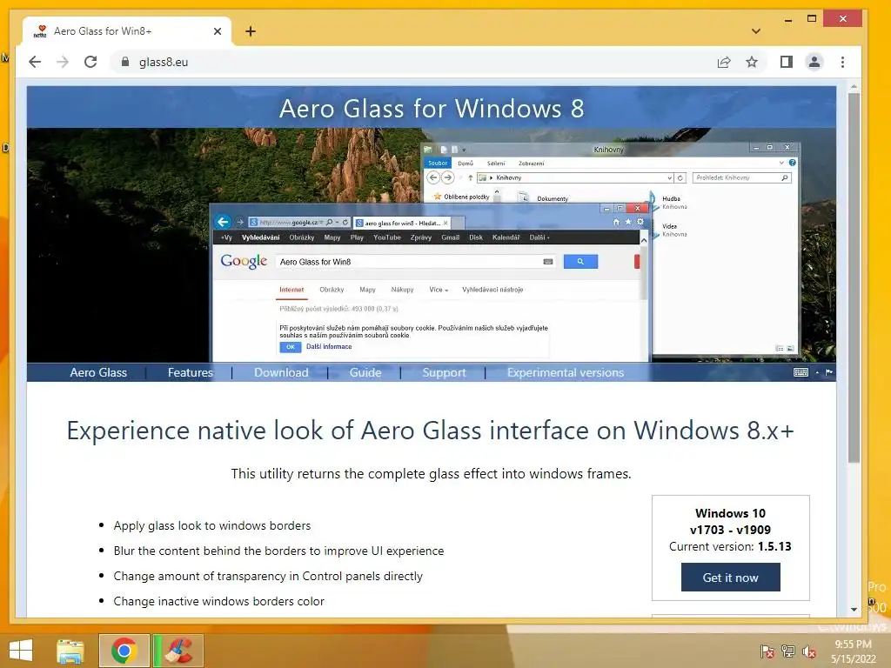Reload the glass8.eu page
891x668 pixels.
[90, 62]
